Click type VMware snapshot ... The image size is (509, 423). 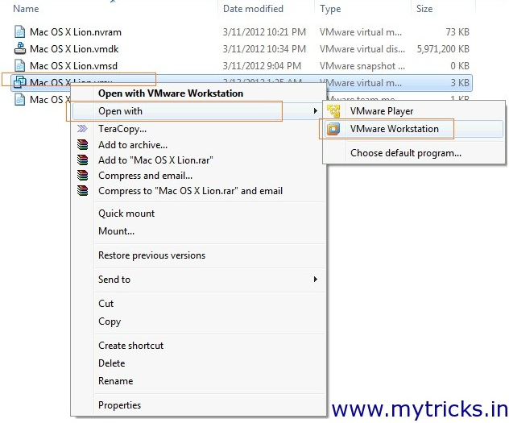362,66
